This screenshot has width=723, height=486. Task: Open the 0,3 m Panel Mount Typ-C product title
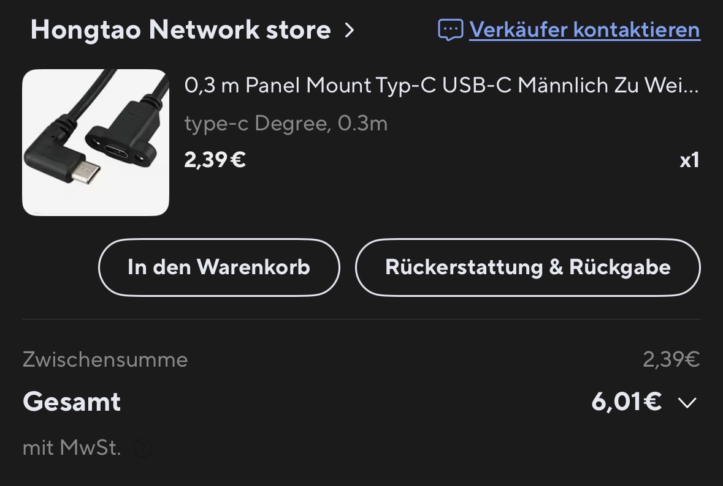tap(442, 86)
